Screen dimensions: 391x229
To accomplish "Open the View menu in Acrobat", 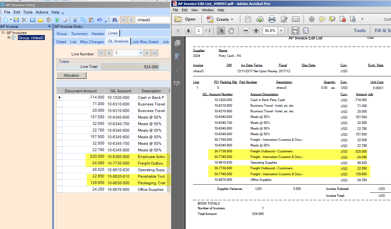I will click(x=195, y=10).
